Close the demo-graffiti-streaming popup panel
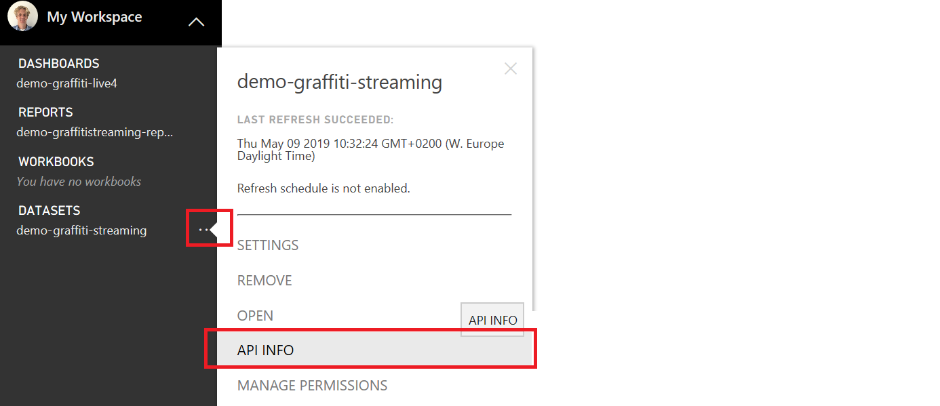This screenshot has height=406, width=940. (x=511, y=68)
